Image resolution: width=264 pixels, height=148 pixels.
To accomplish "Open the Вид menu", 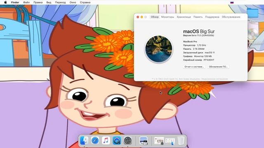I will coord(49,2).
